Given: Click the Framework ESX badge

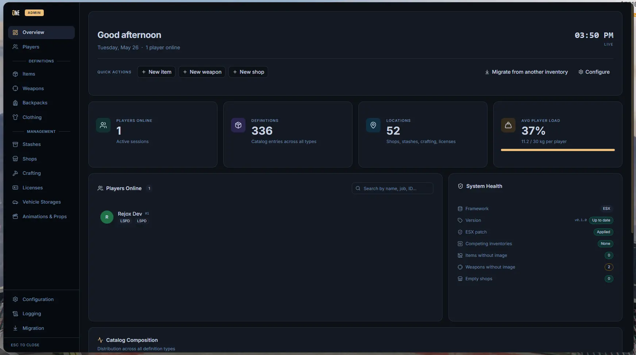Looking at the screenshot, I should 606,209.
